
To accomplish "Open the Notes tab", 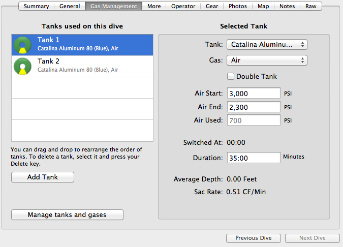I will [287, 6].
